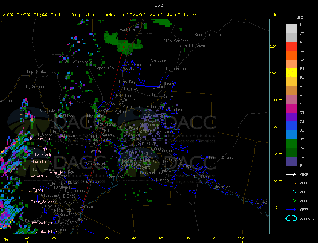
Task: Click the S_ROSA map label
Action: [184, 167]
